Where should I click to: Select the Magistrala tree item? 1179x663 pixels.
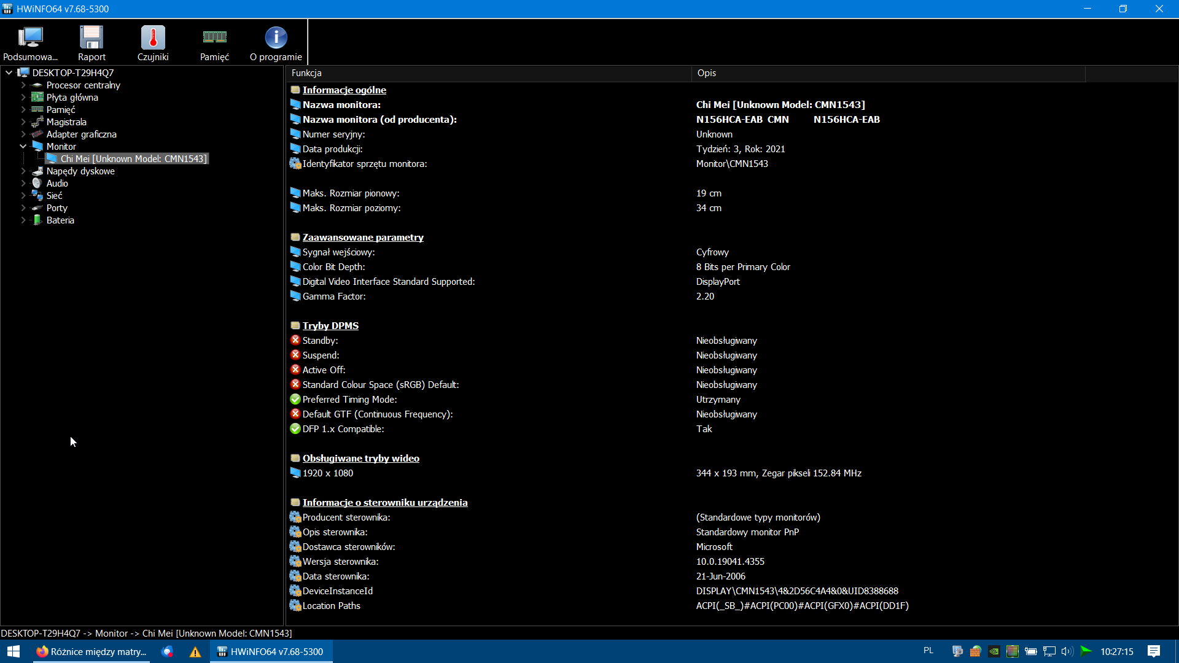[x=66, y=122]
